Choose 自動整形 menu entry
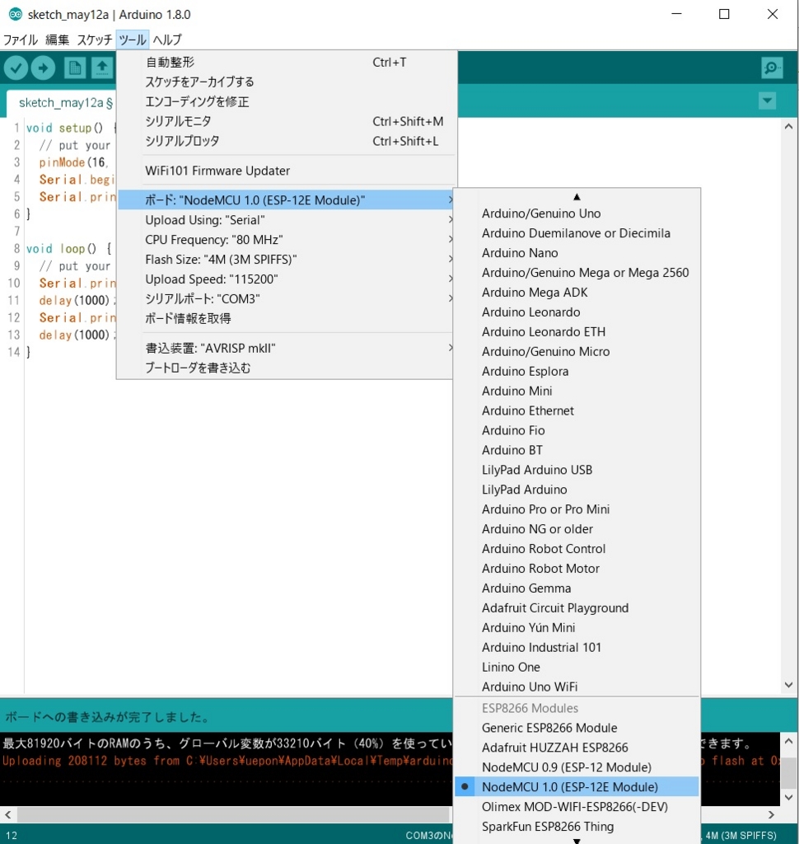Image resolution: width=799 pixels, height=844 pixels. (x=285, y=63)
